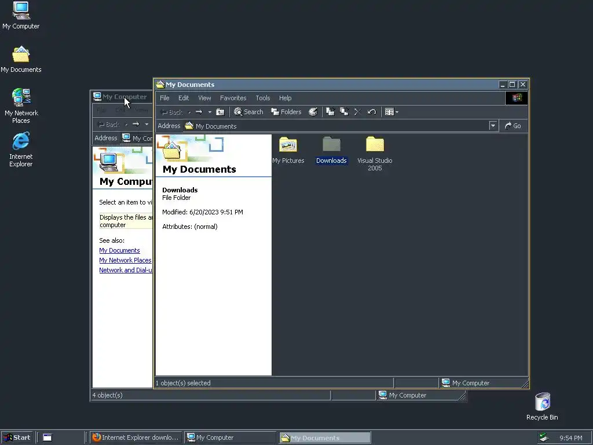The height and width of the screenshot is (445, 593).
Task: Click Back in the My Computer window toolbar
Action: (109, 124)
